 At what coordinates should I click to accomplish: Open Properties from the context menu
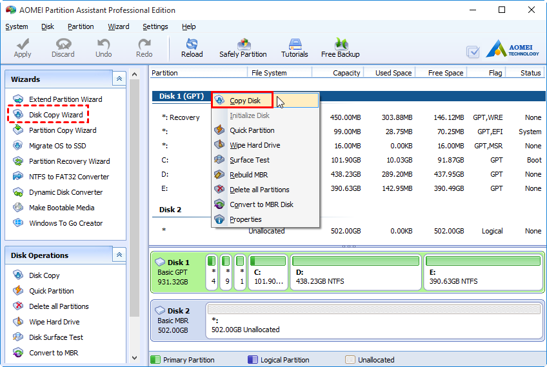coord(265,219)
